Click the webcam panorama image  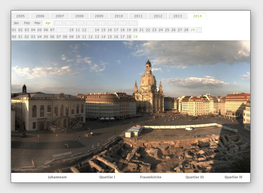[x=131, y=107]
